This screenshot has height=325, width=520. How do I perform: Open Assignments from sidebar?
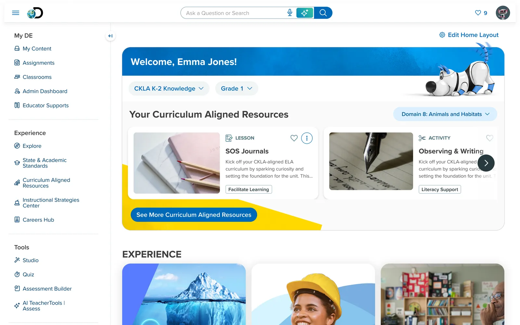[38, 63]
